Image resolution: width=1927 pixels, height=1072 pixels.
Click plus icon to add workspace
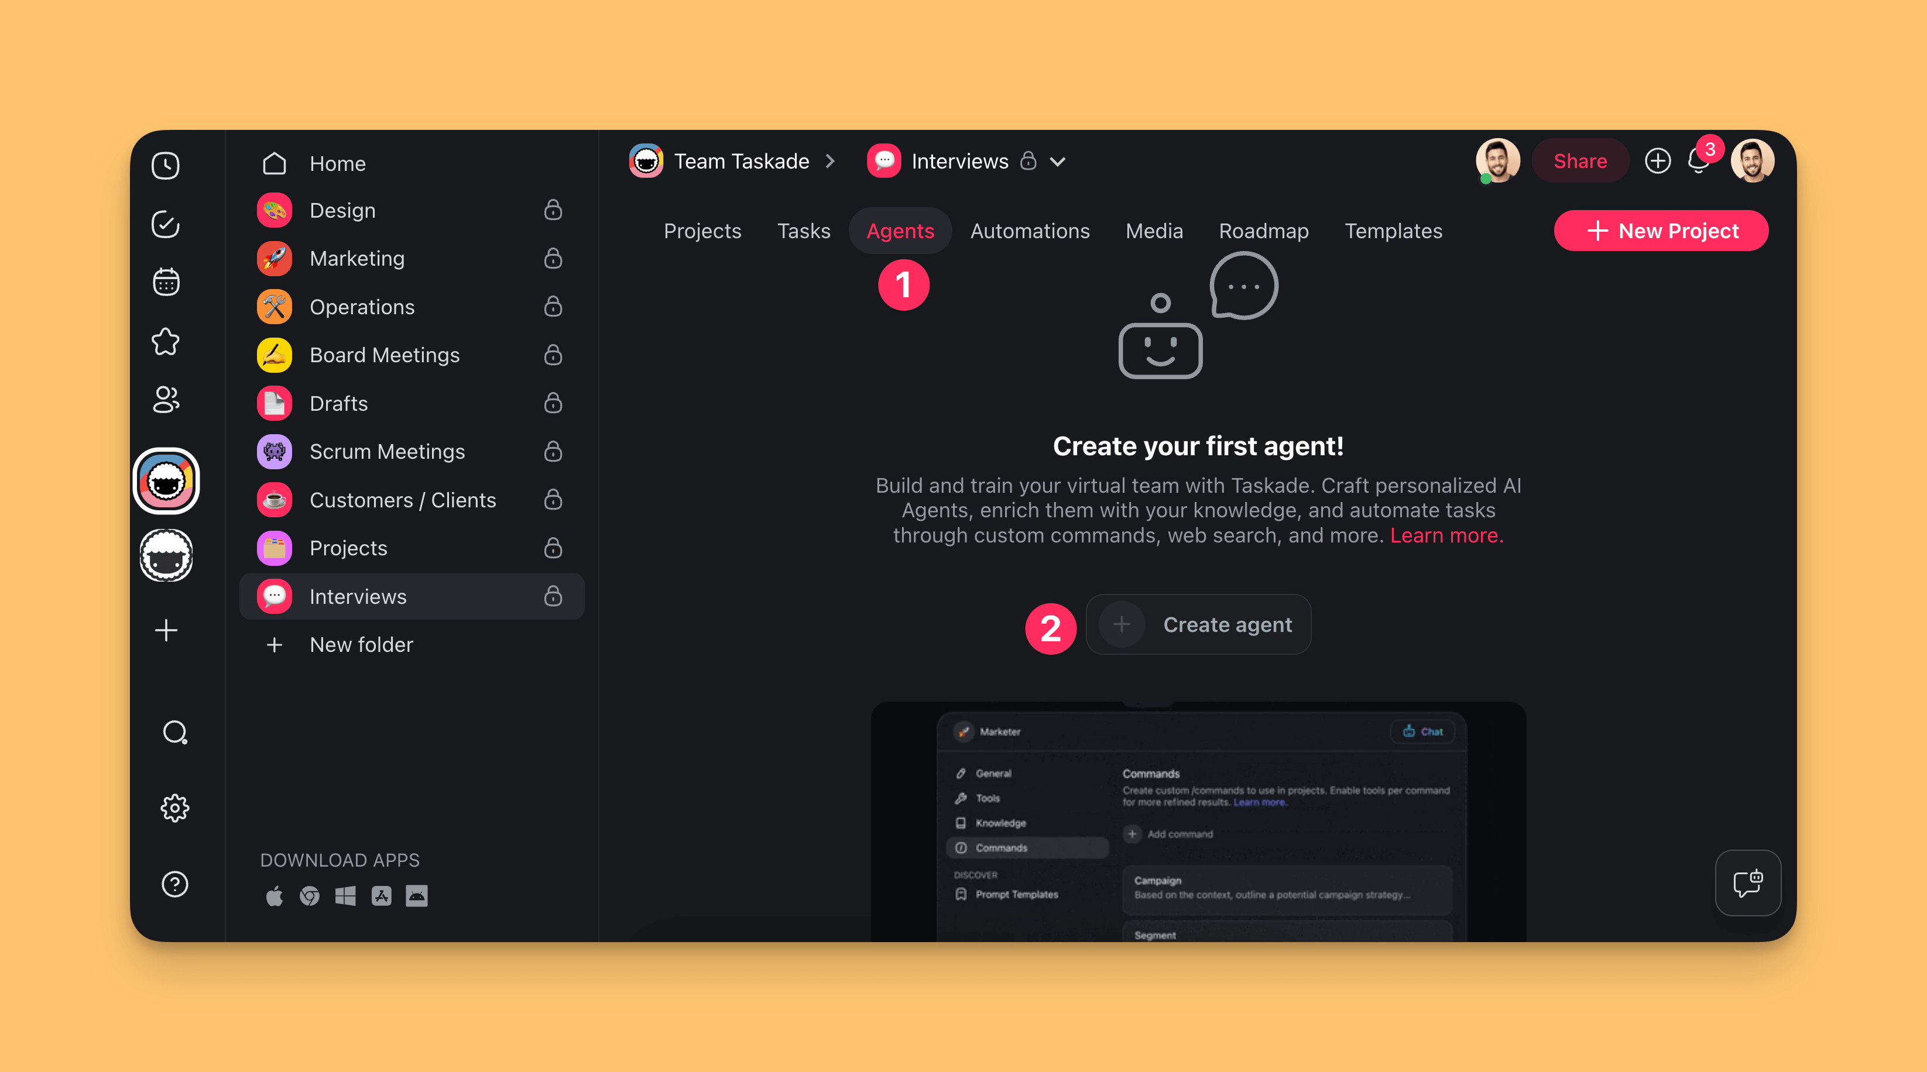[165, 630]
